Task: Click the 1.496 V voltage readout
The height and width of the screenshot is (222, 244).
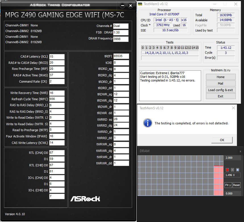Action: pos(232,175)
